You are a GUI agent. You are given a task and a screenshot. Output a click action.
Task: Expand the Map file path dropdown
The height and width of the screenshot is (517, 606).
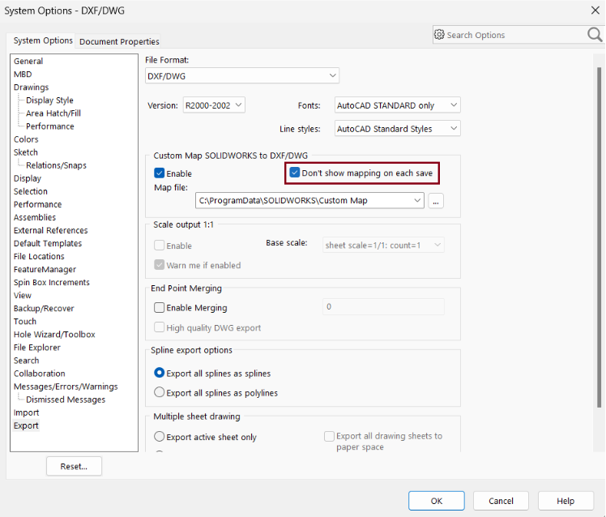(417, 201)
